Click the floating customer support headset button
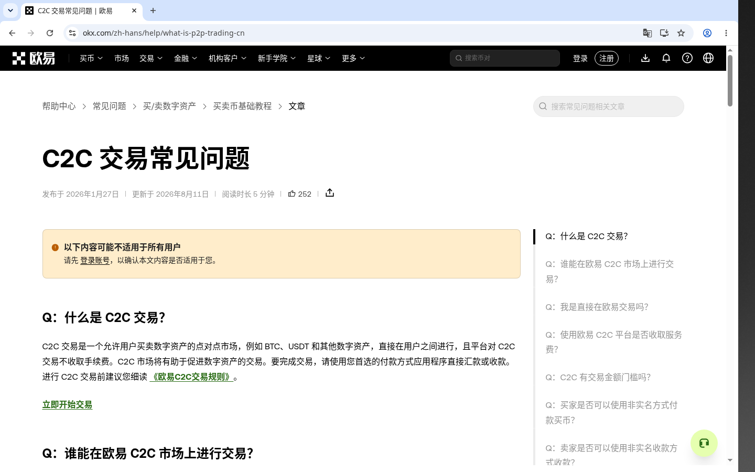Screen dimensions: 755x472 tap(704, 443)
